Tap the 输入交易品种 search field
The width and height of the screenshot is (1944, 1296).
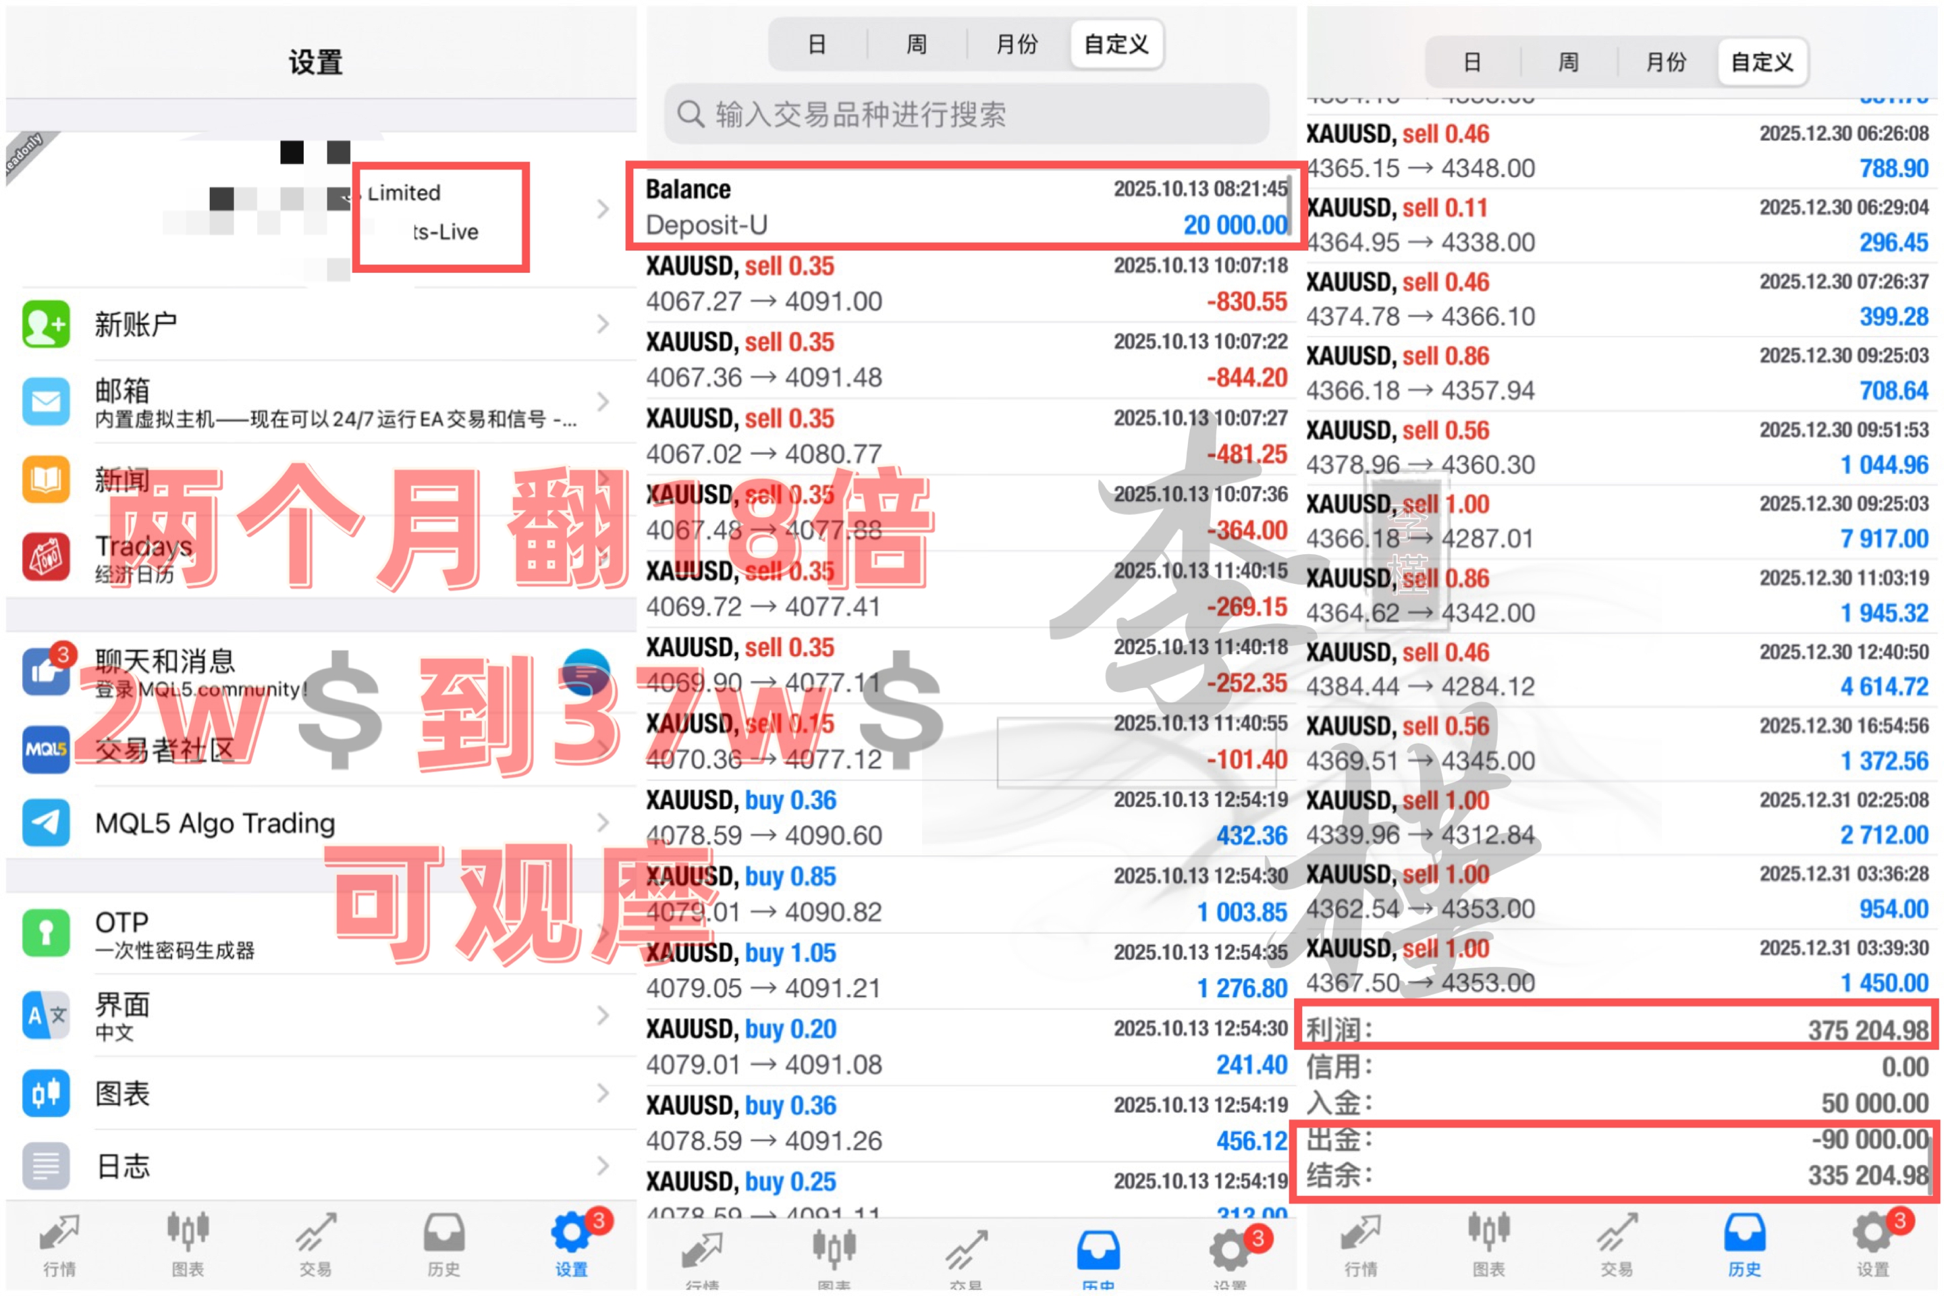pyautogui.click(x=963, y=115)
